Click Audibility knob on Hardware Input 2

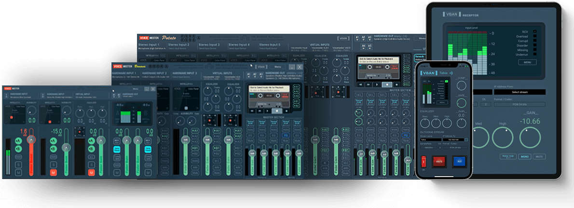tap(67, 111)
